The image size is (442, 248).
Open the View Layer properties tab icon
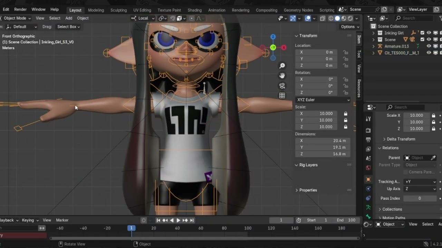(368, 149)
